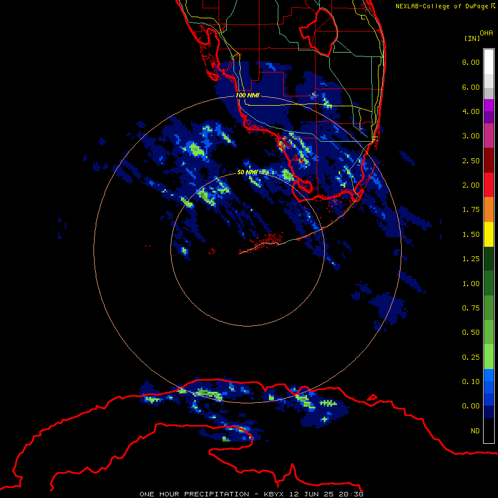The width and height of the screenshot is (498, 498).
Task: Click the '6.00' legend value
Action: (x=471, y=87)
